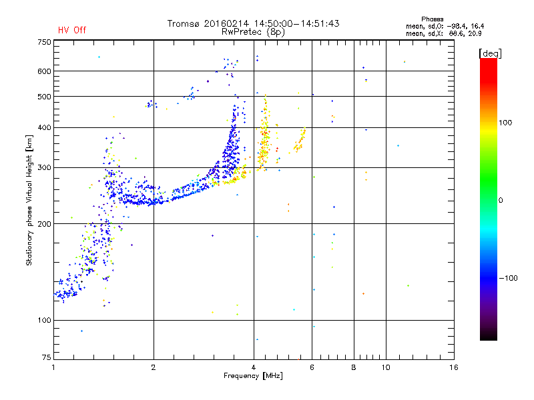534x400 pixels.
Task: Click the y-axis '600' label
Action: [x=44, y=71]
